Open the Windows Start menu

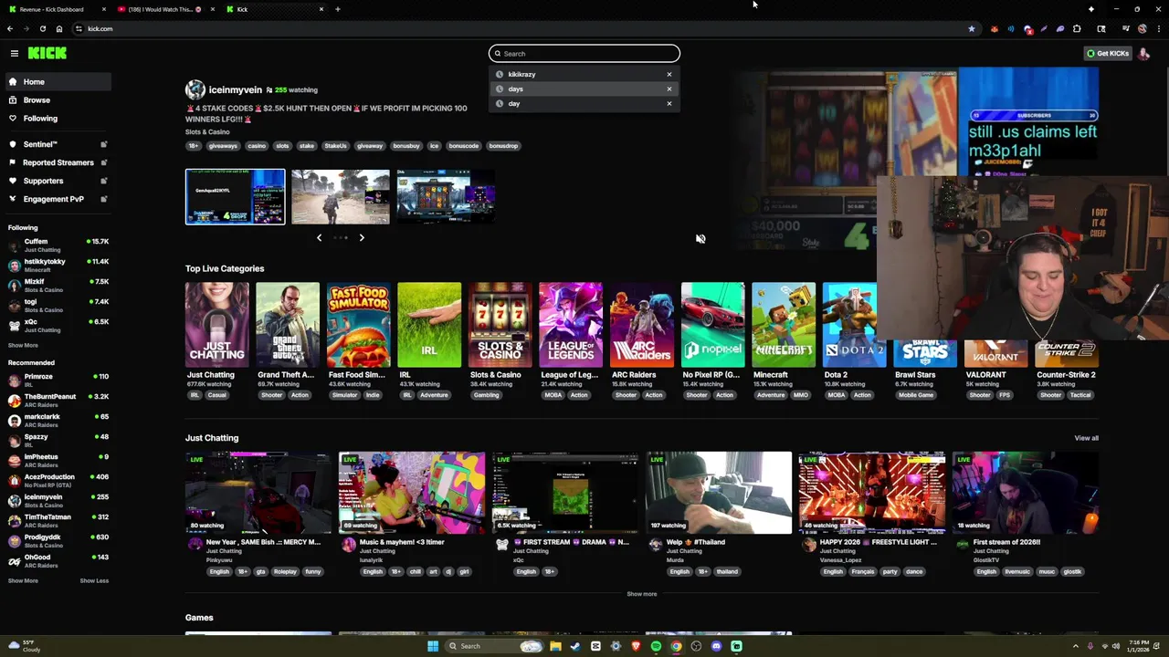433,646
